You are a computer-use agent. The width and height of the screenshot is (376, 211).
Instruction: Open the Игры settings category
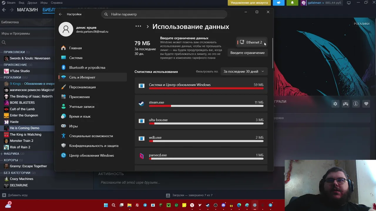93,126
